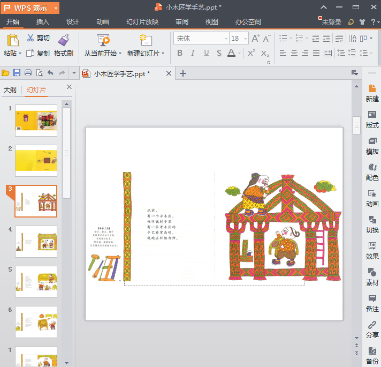Open 版式 layout panel in sidebar
Image resolution: width=381 pixels, height=367 pixels.
click(x=372, y=119)
